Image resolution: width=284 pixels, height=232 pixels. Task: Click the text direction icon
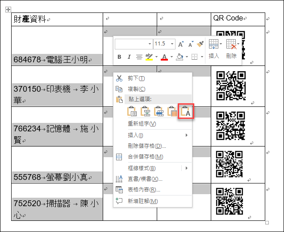119,179
